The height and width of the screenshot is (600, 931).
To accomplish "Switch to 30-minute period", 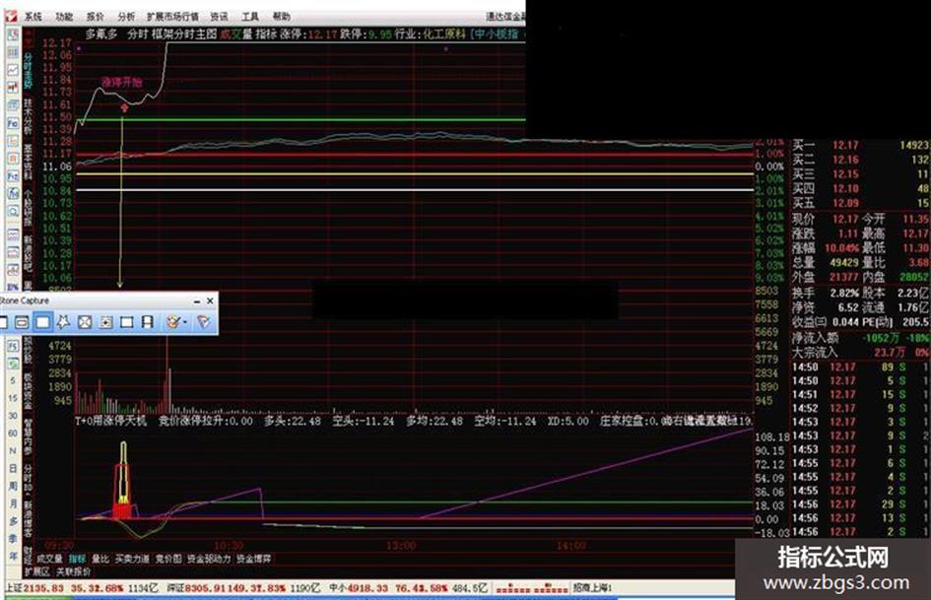I will tap(13, 416).
